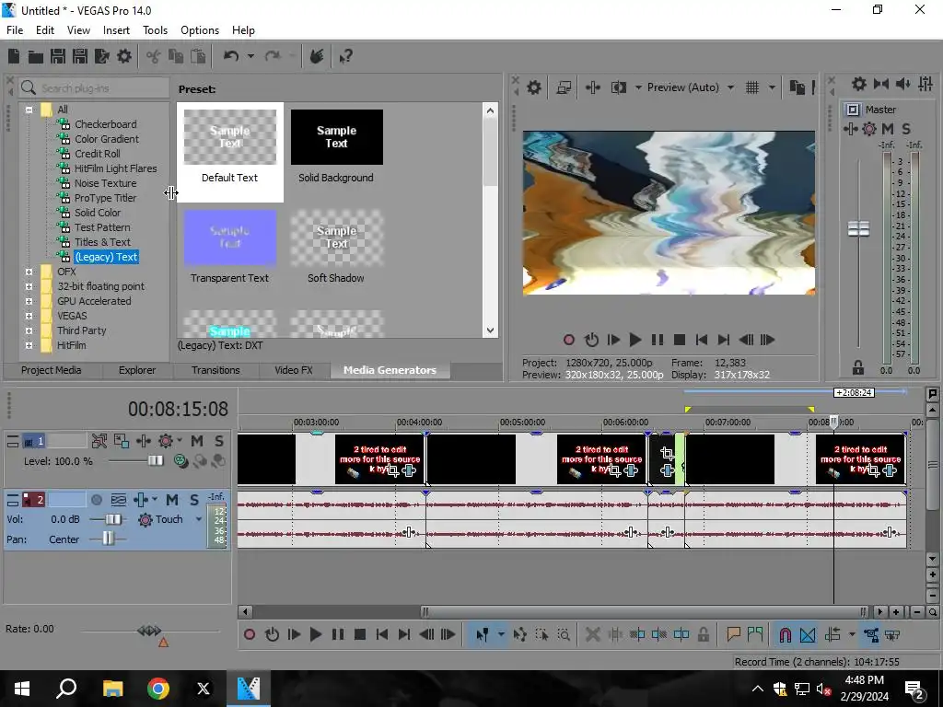The image size is (943, 707).
Task: Copy snapshot to clipboard in preview
Action: point(797,87)
